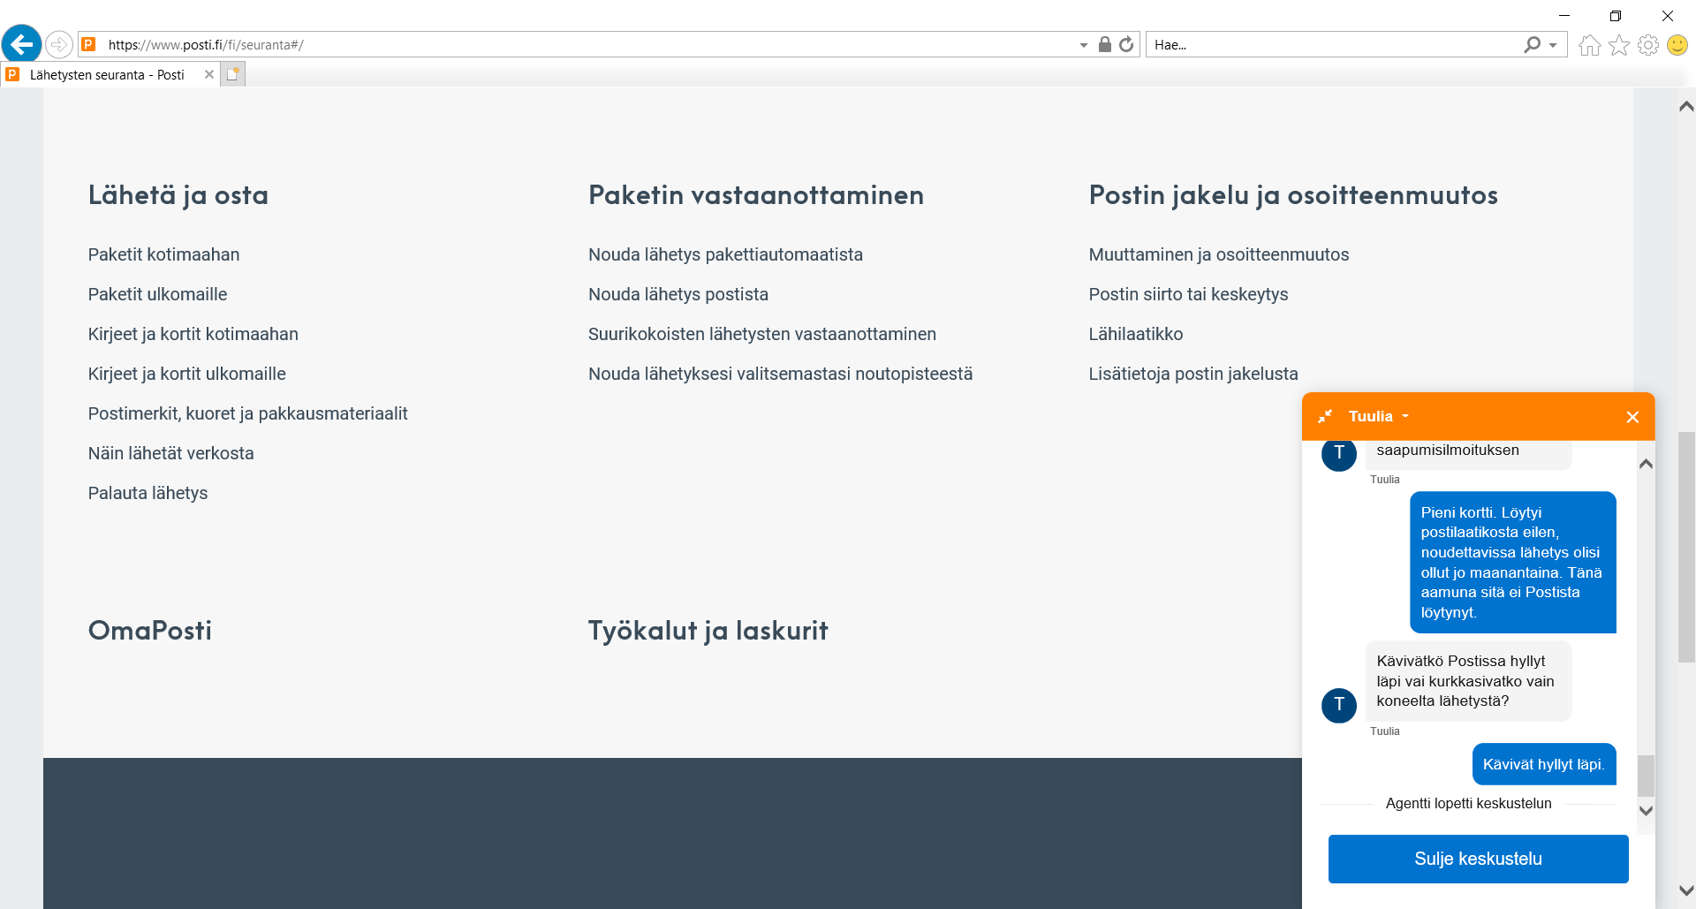Screen dimensions: 1696x909
Task: Open Kirjeet ja kortit ulkomaille
Action: (186, 374)
